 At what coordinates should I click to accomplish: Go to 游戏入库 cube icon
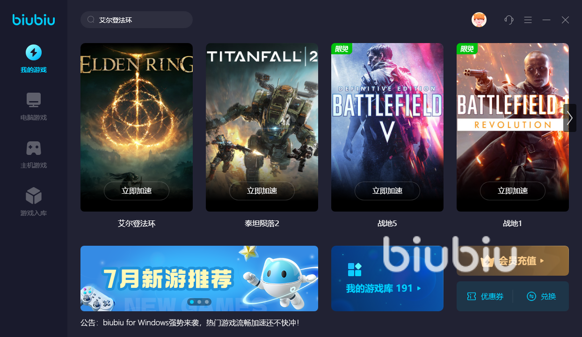pos(34,196)
